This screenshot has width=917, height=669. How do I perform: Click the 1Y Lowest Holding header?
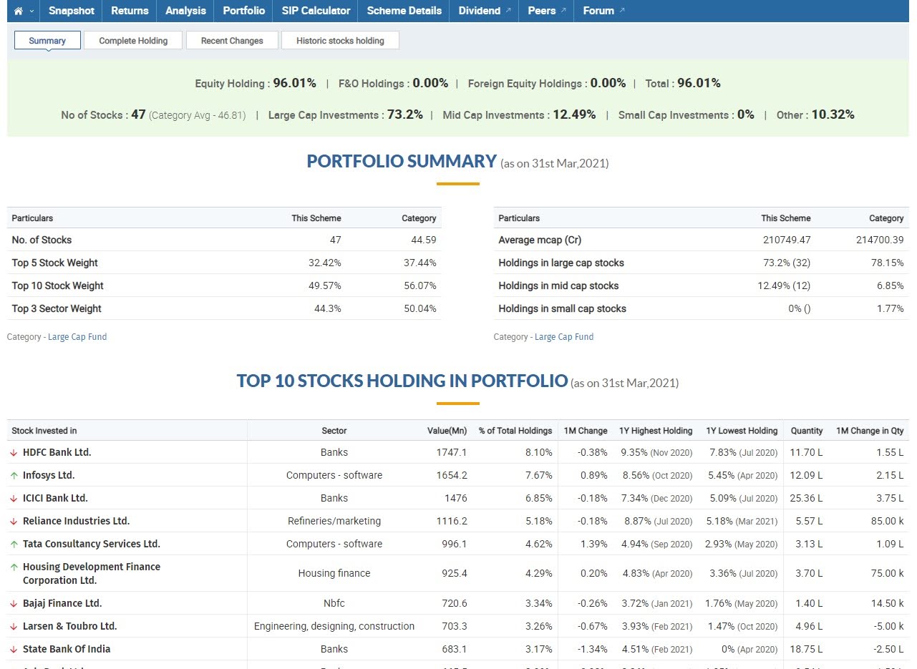pos(742,431)
